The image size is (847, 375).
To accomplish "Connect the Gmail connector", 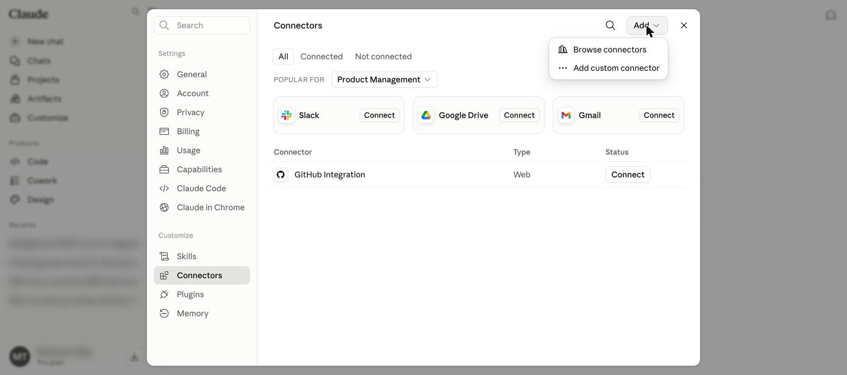I will (659, 115).
